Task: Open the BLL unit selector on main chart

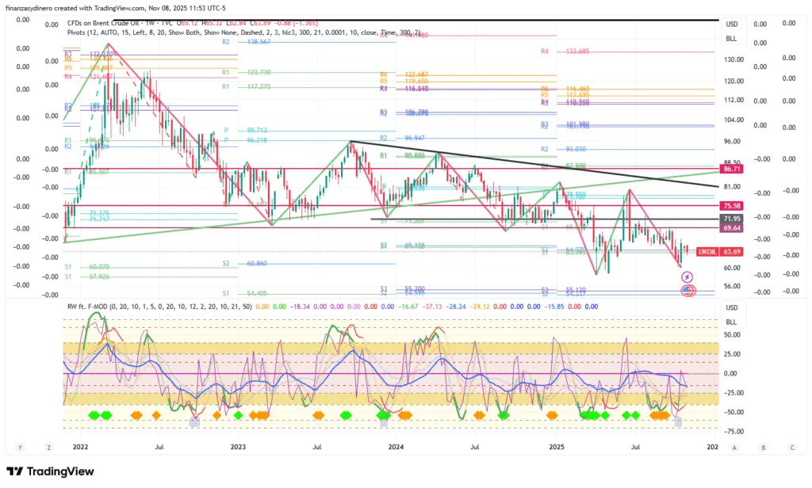Action: pos(731,38)
